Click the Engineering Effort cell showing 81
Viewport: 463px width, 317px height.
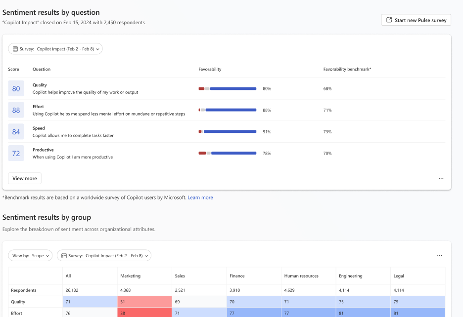click(363, 313)
